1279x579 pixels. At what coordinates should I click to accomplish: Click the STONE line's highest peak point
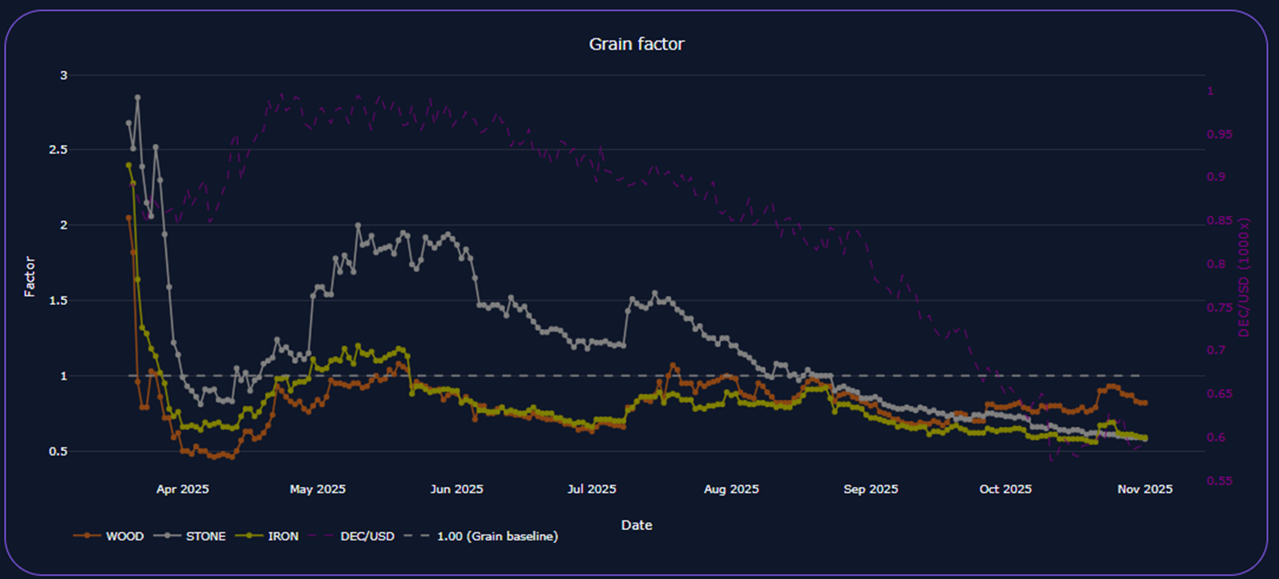coord(138,97)
